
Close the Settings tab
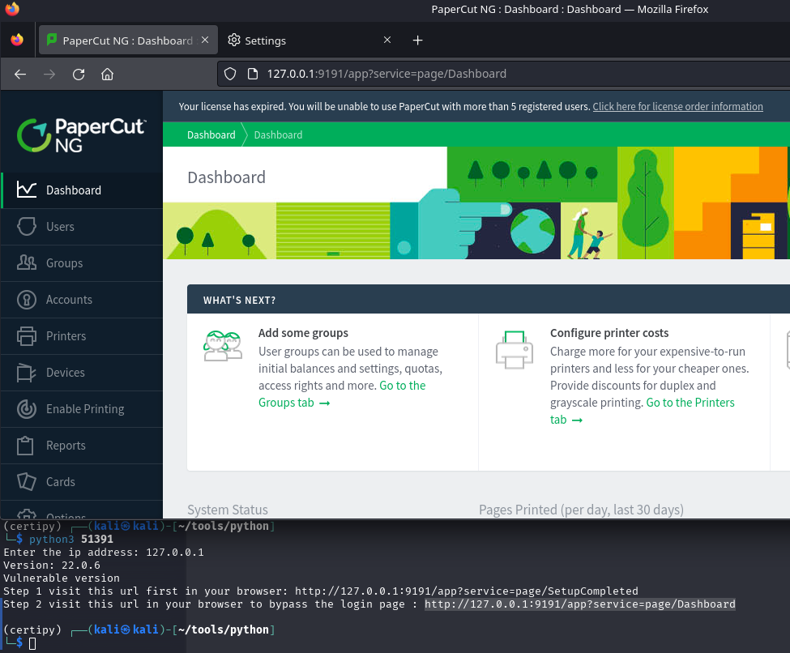tap(387, 40)
